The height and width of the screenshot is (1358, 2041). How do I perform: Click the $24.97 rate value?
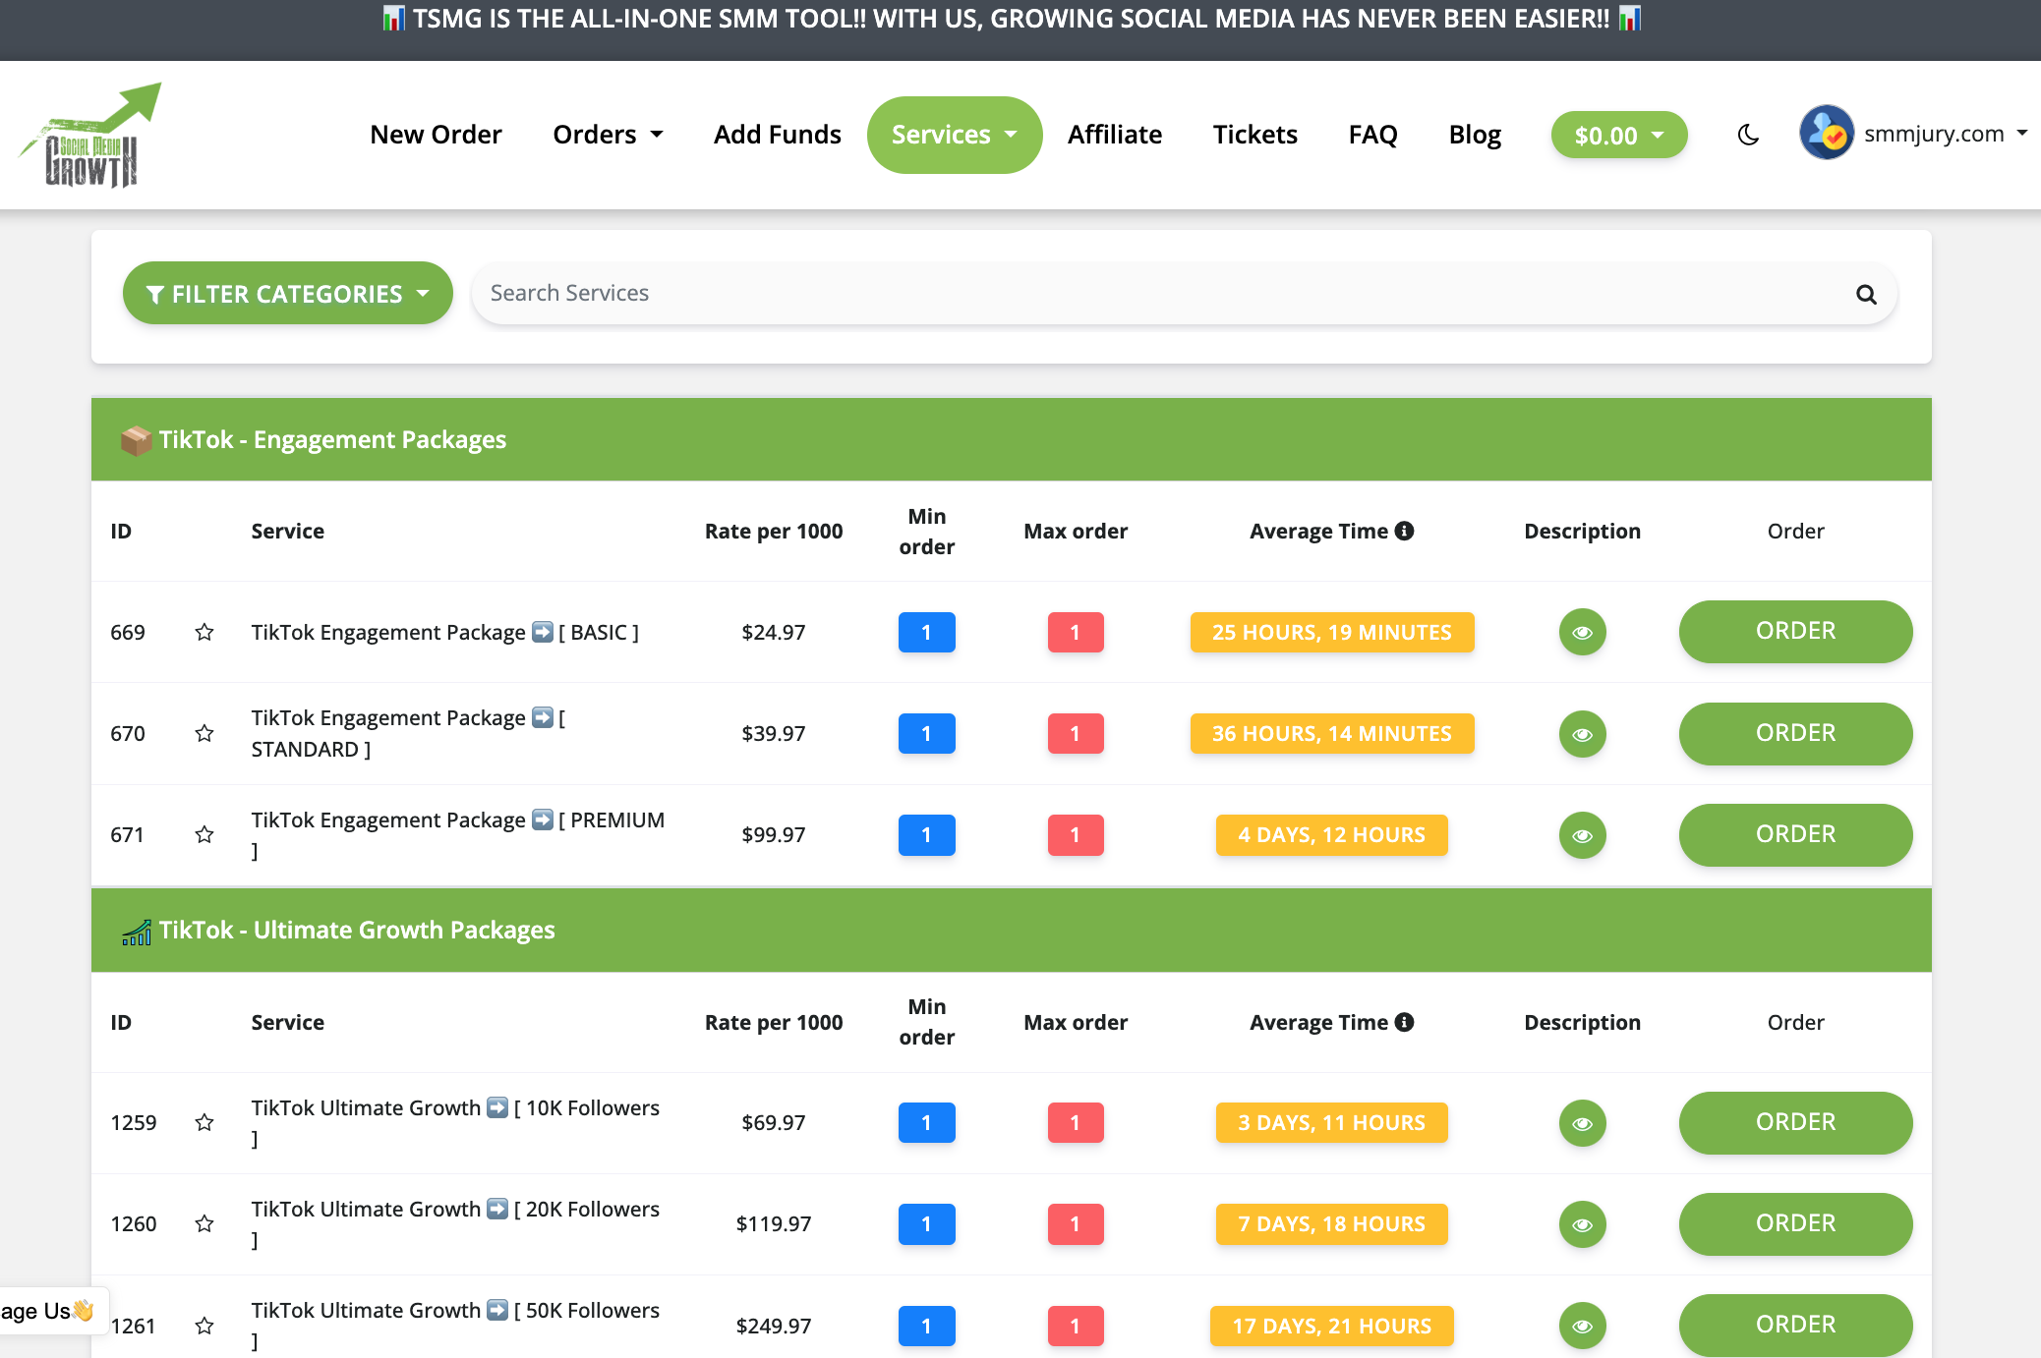pyautogui.click(x=774, y=632)
